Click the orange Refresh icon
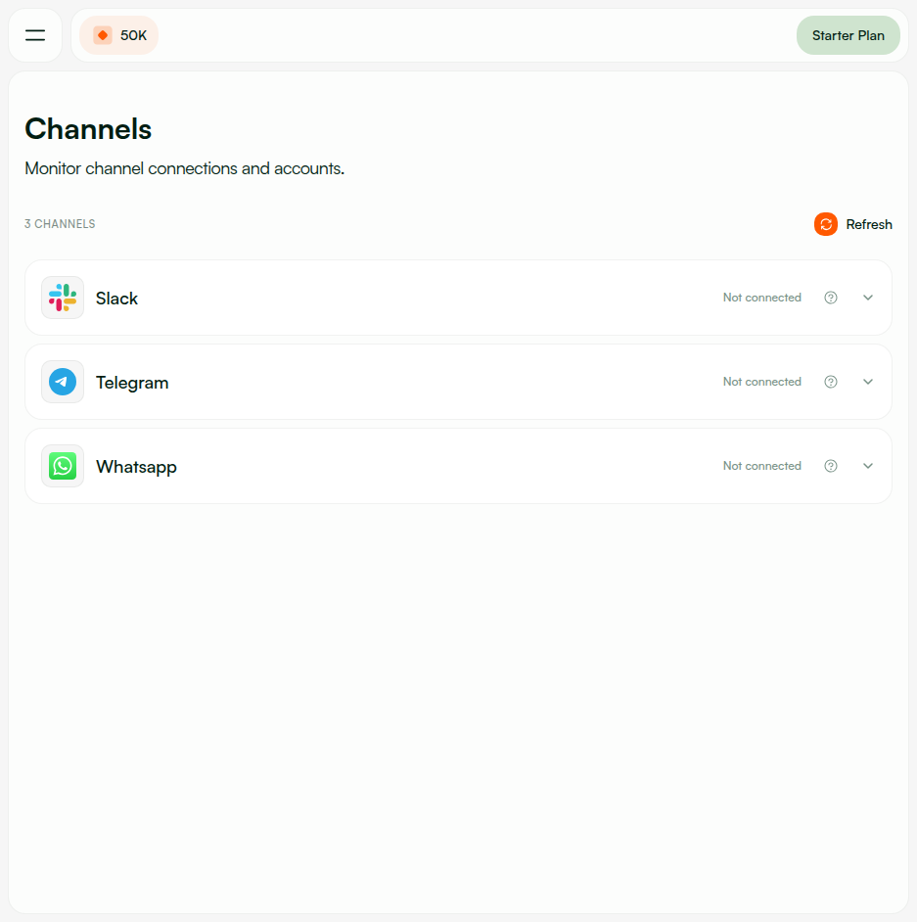The image size is (917, 922). pyautogui.click(x=826, y=224)
